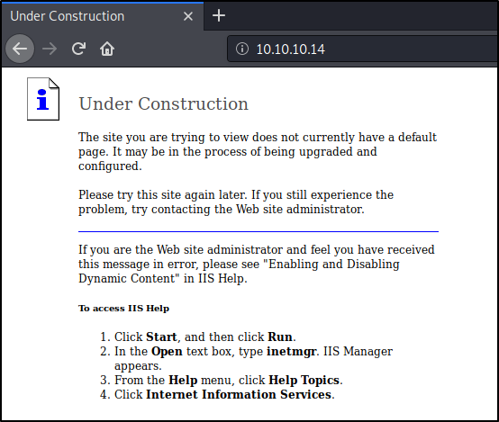
Task: Click the bold word Open
Action: pyautogui.click(x=167, y=352)
